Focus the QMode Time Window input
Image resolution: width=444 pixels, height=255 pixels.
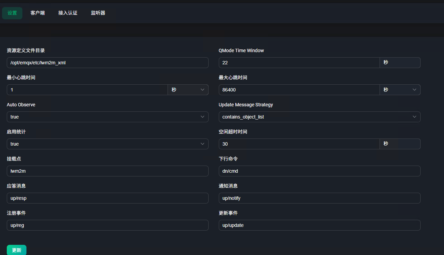pos(298,63)
